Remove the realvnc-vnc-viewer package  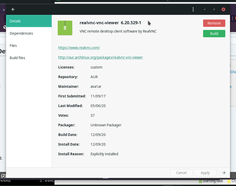(x=214, y=23)
